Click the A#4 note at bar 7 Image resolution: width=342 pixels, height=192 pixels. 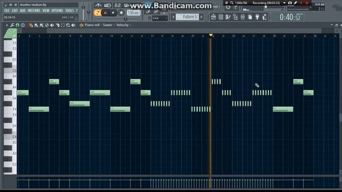(54, 82)
